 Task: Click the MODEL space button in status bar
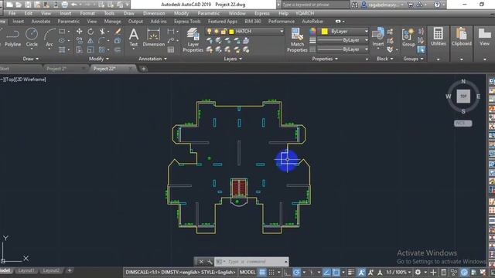247,272
